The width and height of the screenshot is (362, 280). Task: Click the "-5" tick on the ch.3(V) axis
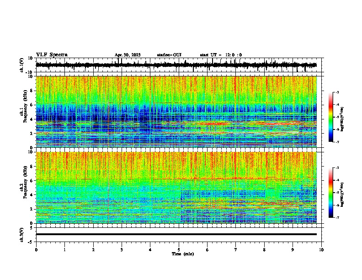[x=31, y=242]
